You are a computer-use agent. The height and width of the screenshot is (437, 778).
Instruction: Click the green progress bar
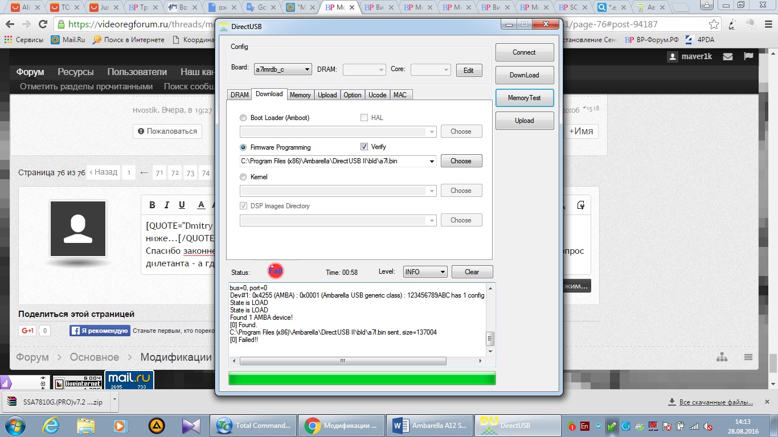click(x=362, y=378)
